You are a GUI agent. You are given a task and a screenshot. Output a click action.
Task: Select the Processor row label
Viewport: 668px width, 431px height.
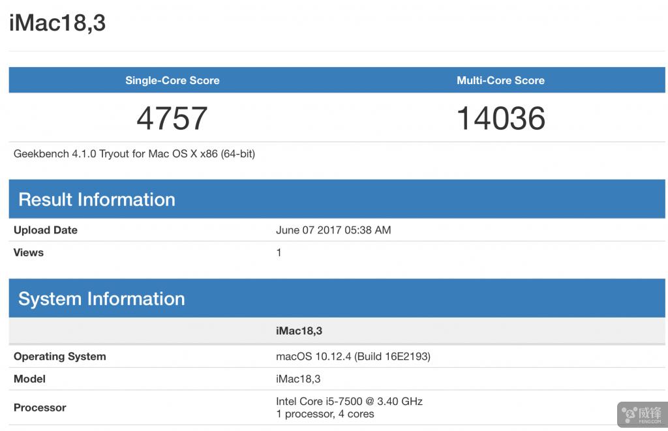tap(40, 408)
